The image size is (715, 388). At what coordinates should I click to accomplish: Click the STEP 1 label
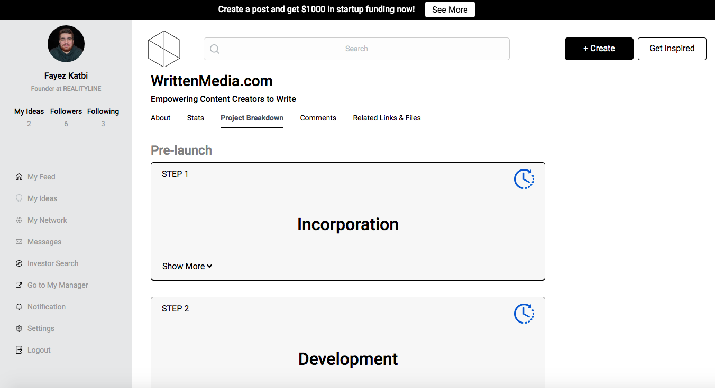pyautogui.click(x=175, y=174)
